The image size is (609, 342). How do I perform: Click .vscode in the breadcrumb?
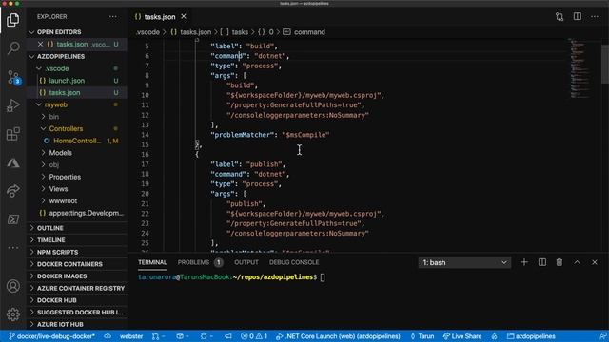click(148, 32)
